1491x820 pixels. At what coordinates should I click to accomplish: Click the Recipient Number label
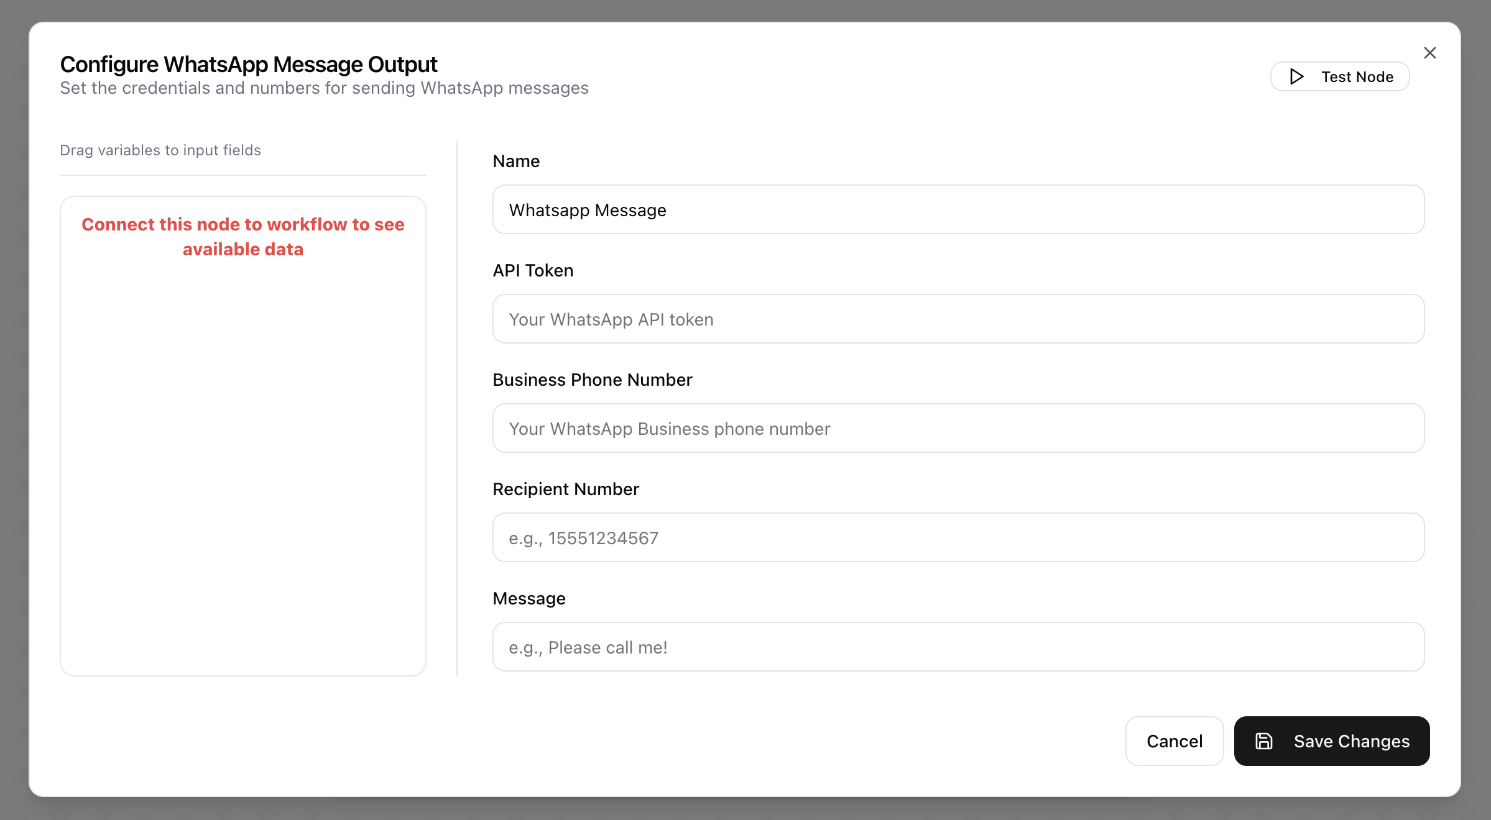tap(565, 490)
